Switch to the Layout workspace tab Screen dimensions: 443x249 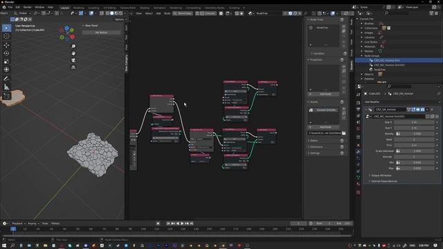64,8
